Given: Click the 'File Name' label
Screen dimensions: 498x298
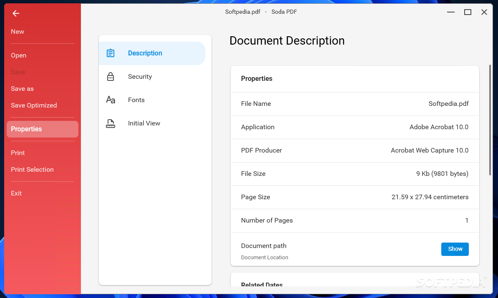Looking at the screenshot, I should point(256,104).
